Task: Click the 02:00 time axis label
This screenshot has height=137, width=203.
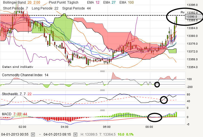Action: pos(22,127)
